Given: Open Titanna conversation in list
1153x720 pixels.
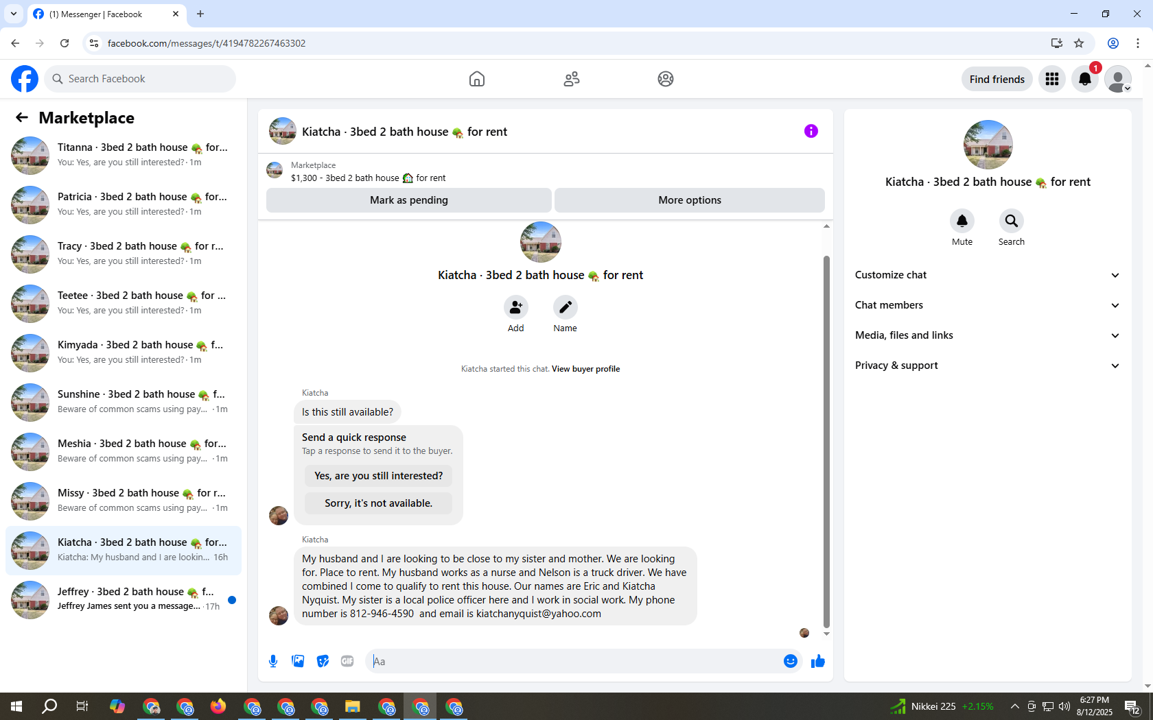Looking at the screenshot, I should pos(124,156).
